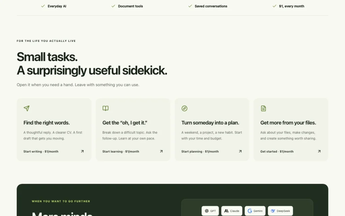
Task: Click the description starting Break down a difficult topic
Action: tap(130, 135)
